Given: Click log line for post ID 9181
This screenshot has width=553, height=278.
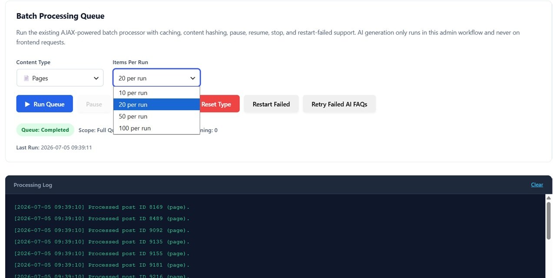Looking at the screenshot, I should tap(102, 265).
